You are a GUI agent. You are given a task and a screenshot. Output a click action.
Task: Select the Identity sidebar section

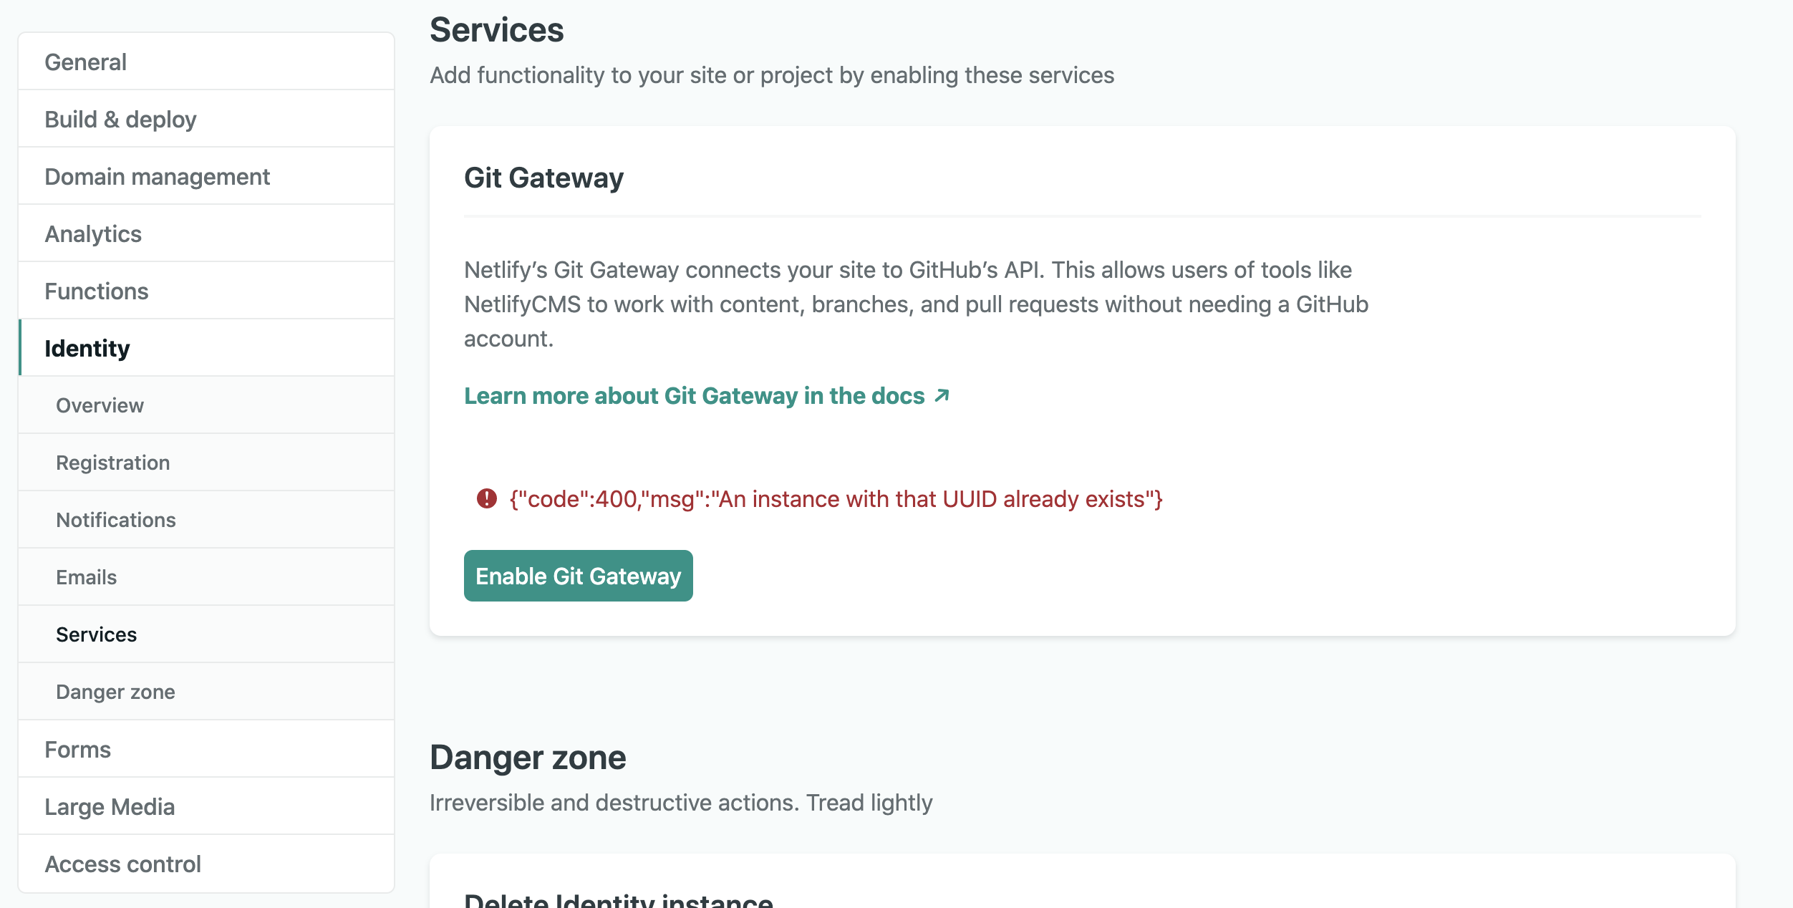(x=206, y=348)
